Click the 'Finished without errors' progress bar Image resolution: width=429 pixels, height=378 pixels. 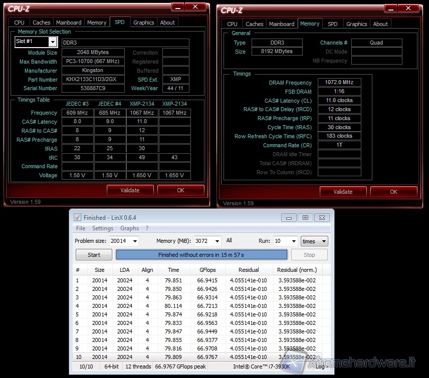point(201,255)
